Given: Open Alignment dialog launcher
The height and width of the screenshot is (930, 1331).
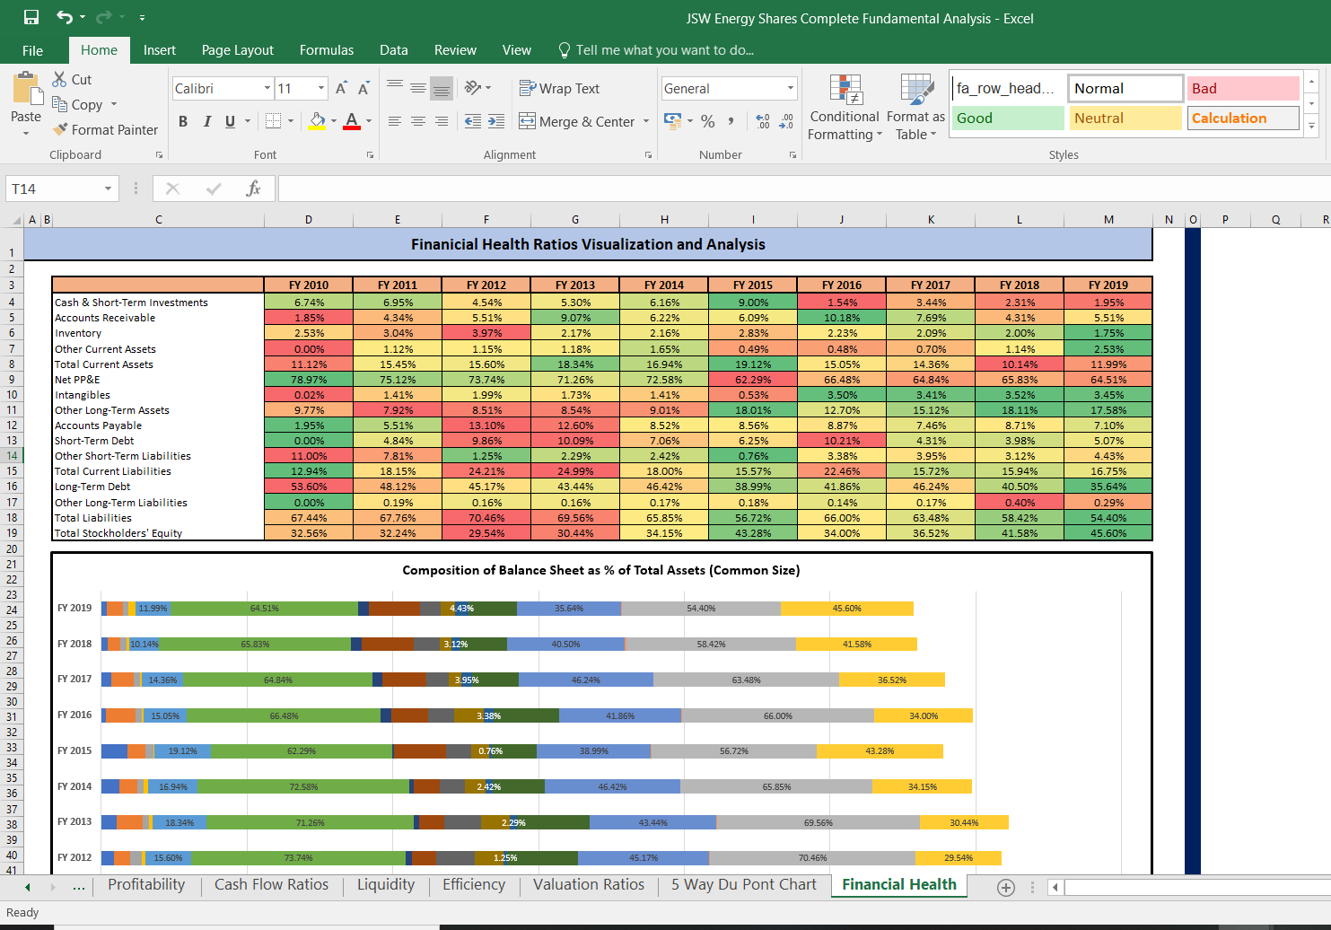Looking at the screenshot, I should pyautogui.click(x=648, y=155).
